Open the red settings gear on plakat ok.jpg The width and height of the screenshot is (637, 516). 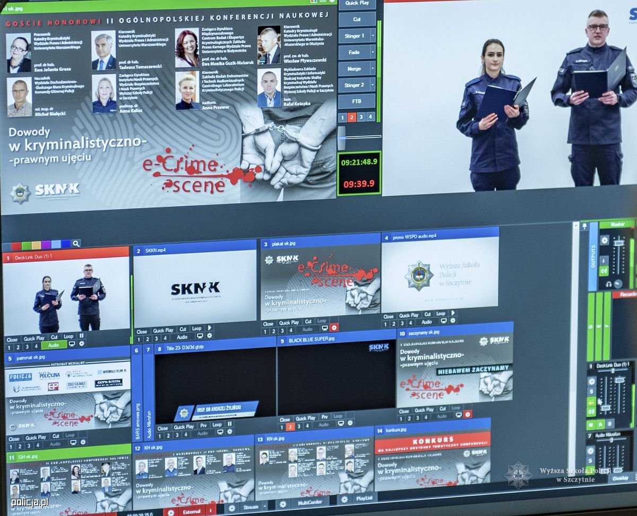coord(334,328)
